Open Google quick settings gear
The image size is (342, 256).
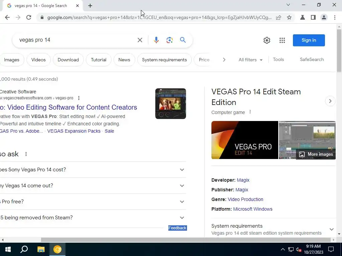tap(267, 40)
